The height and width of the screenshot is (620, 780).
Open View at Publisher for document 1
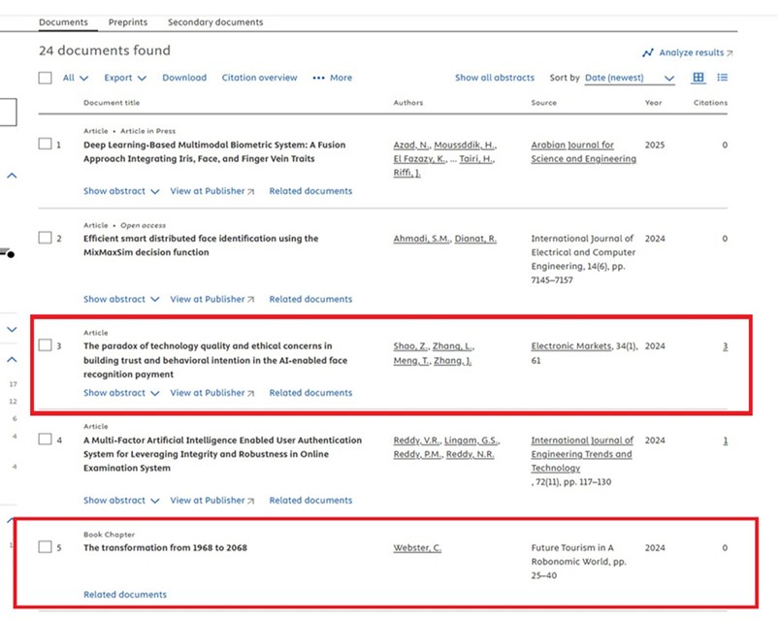click(211, 191)
